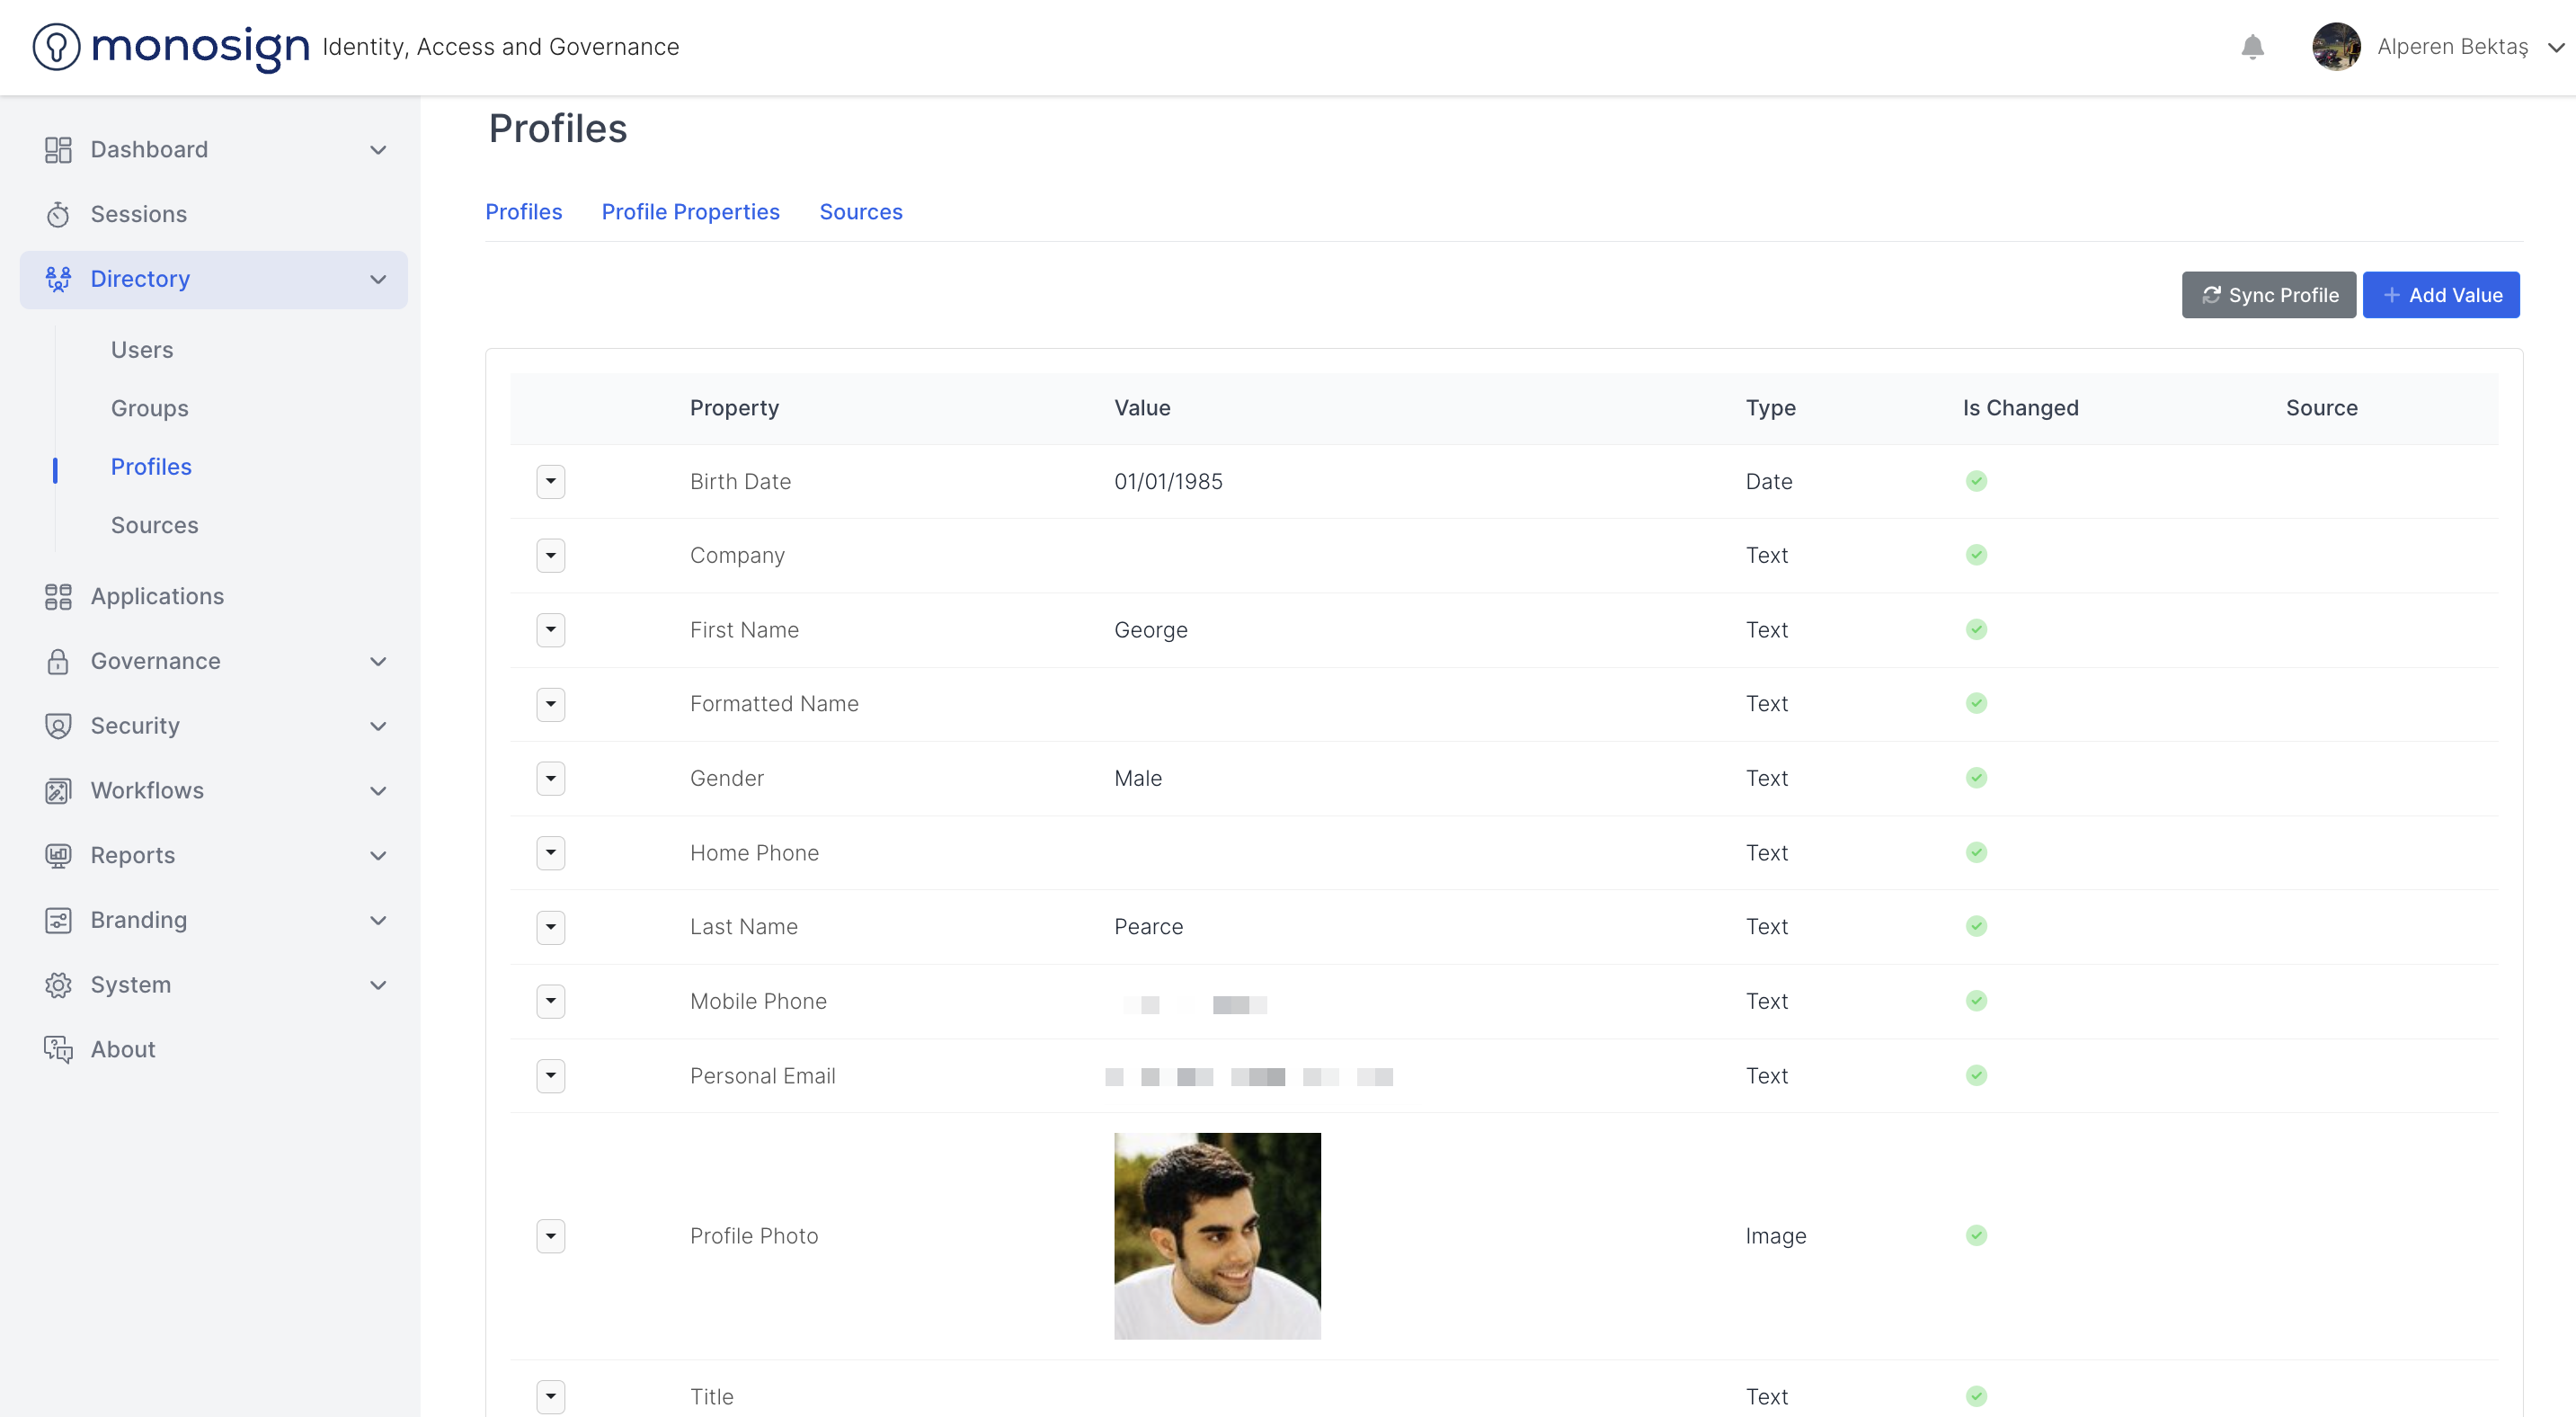Click the Applications grid icon

(x=58, y=596)
